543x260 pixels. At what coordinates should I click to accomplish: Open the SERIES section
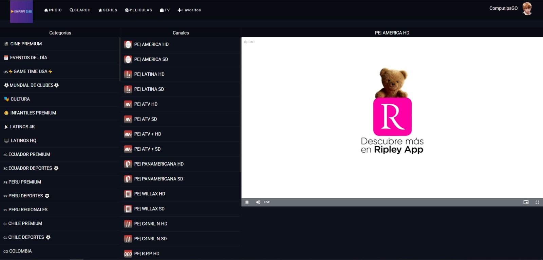[x=108, y=10]
